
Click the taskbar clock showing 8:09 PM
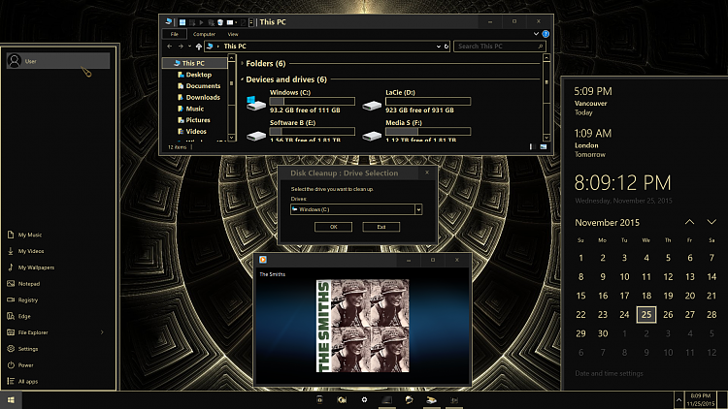pyautogui.click(x=701, y=399)
